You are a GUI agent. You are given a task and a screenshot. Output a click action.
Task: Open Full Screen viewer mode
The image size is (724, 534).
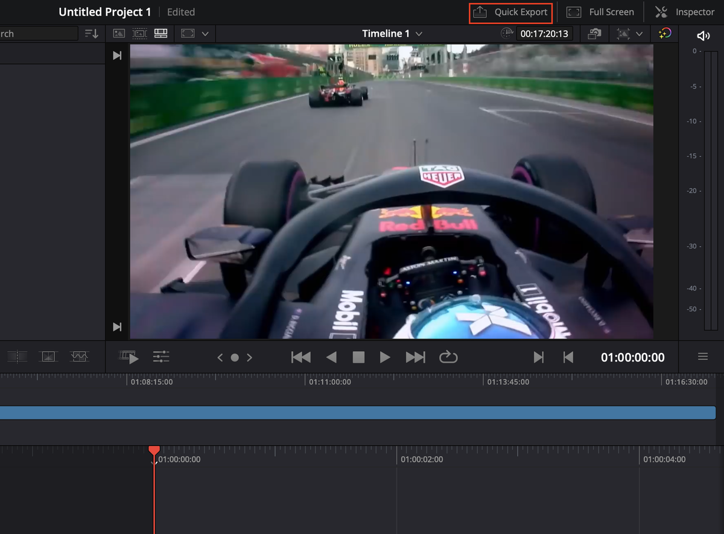[x=600, y=12]
